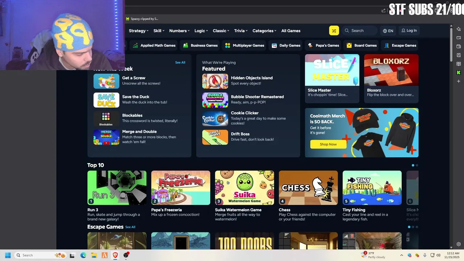
Task: Click the site Search field
Action: [x=359, y=31]
